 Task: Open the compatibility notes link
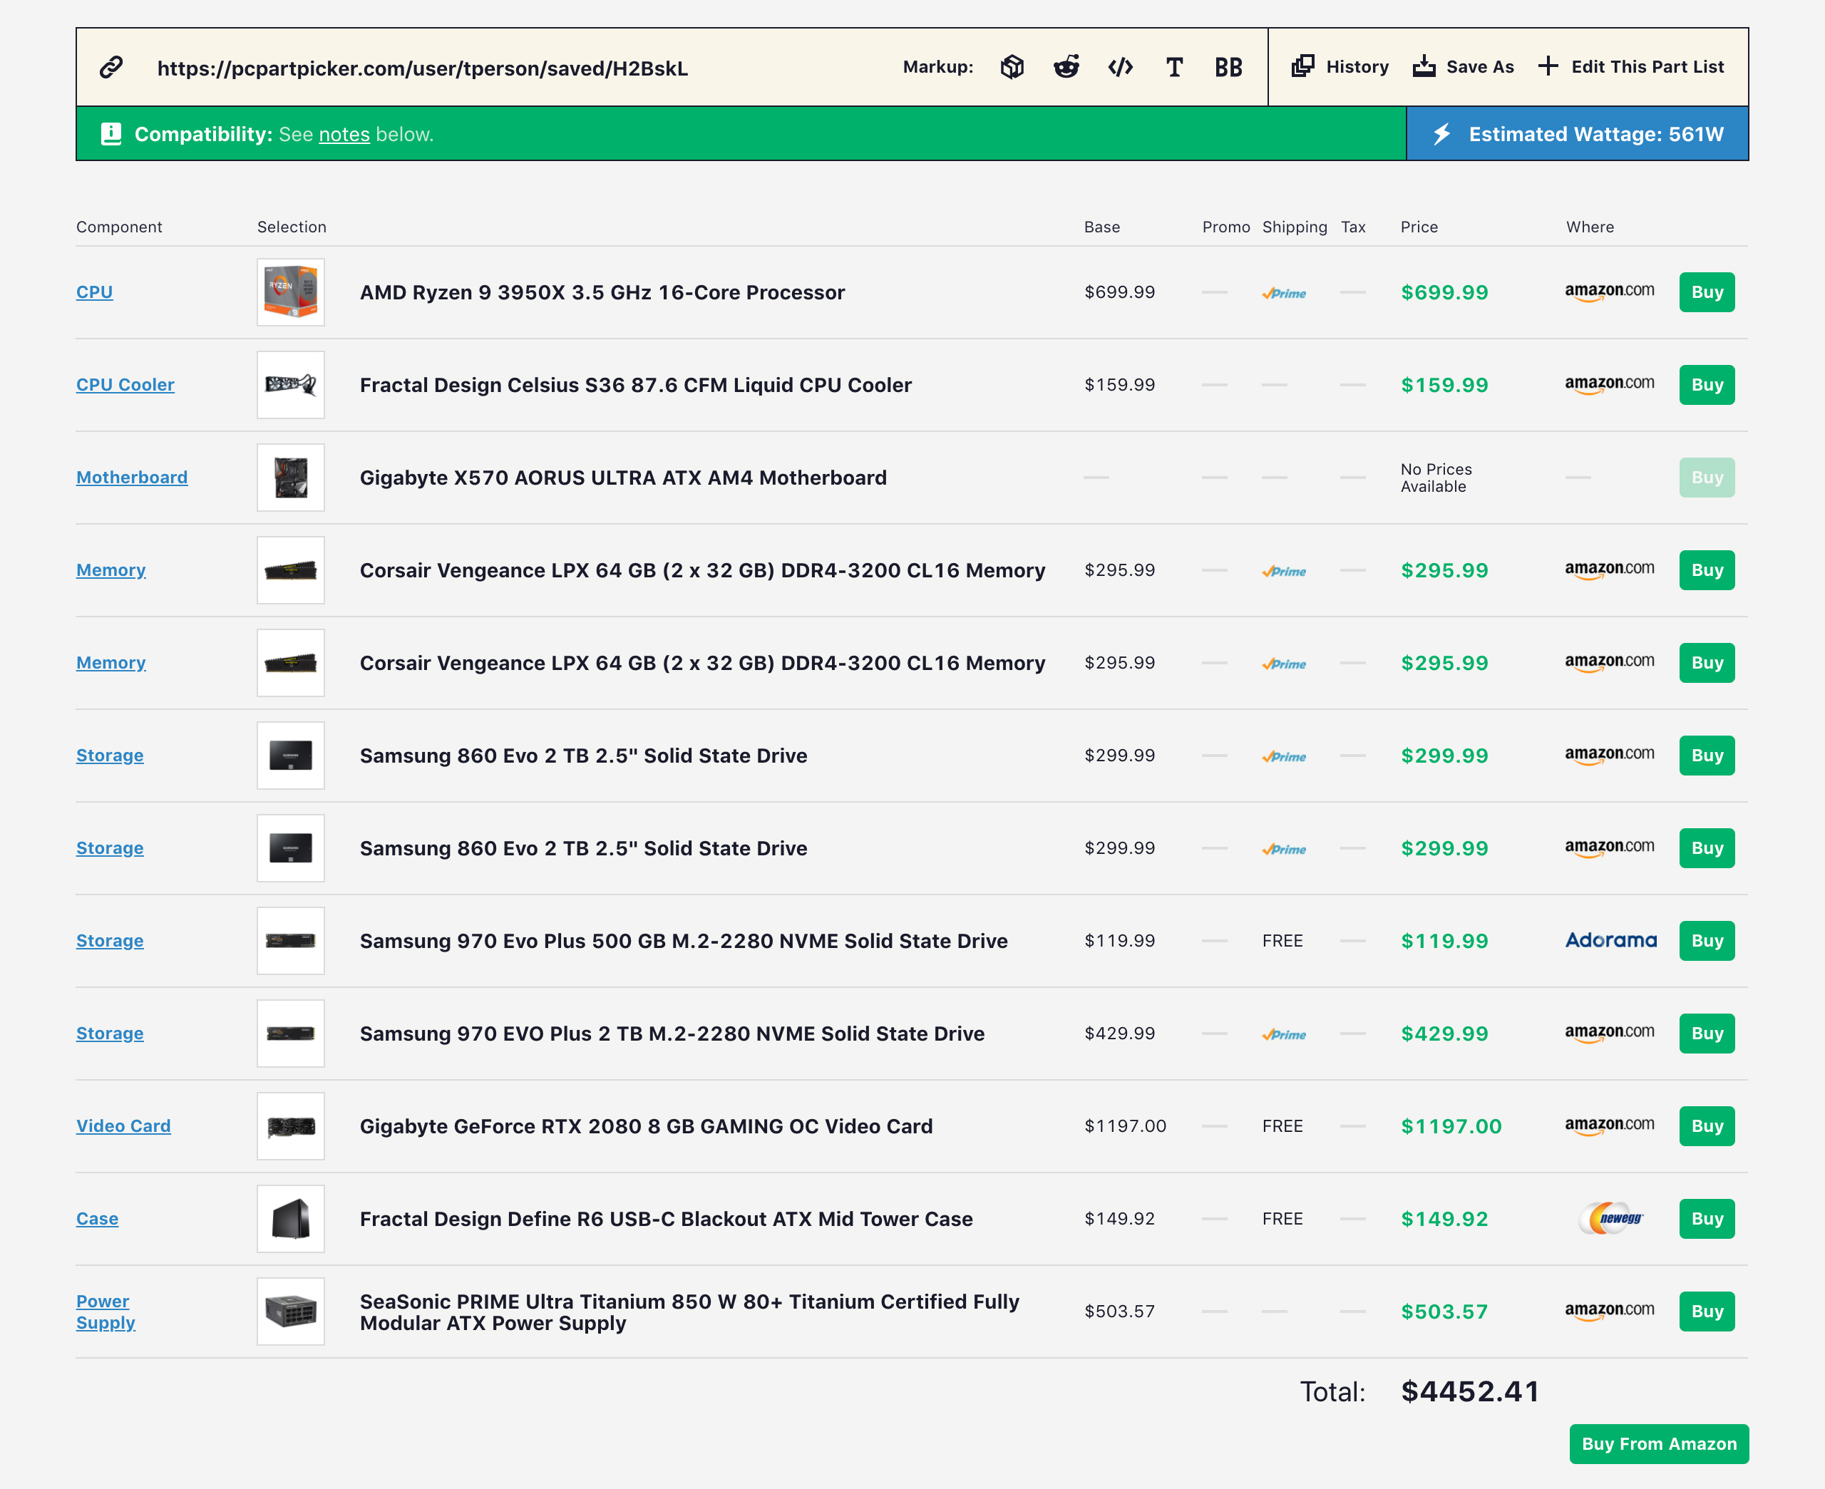click(x=344, y=135)
